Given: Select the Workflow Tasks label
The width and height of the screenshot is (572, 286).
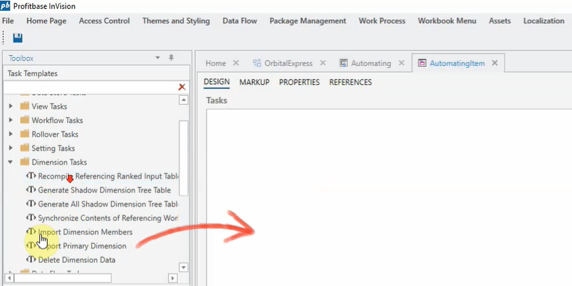Looking at the screenshot, I should pos(57,120).
